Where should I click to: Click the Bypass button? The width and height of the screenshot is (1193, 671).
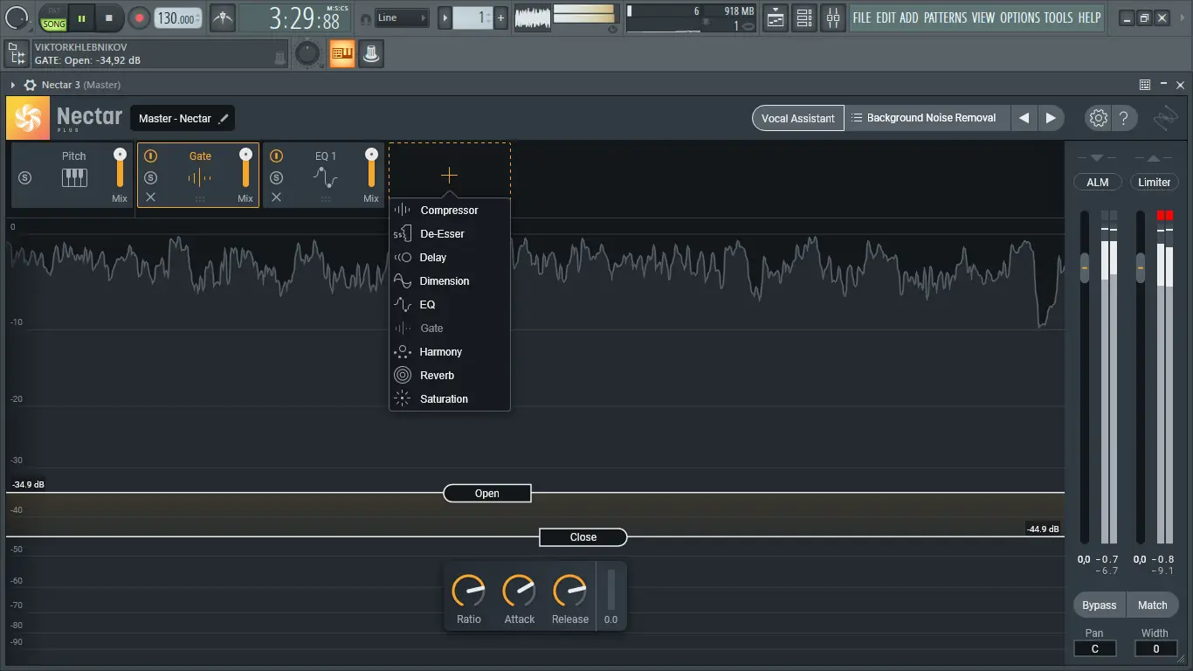[1099, 605]
